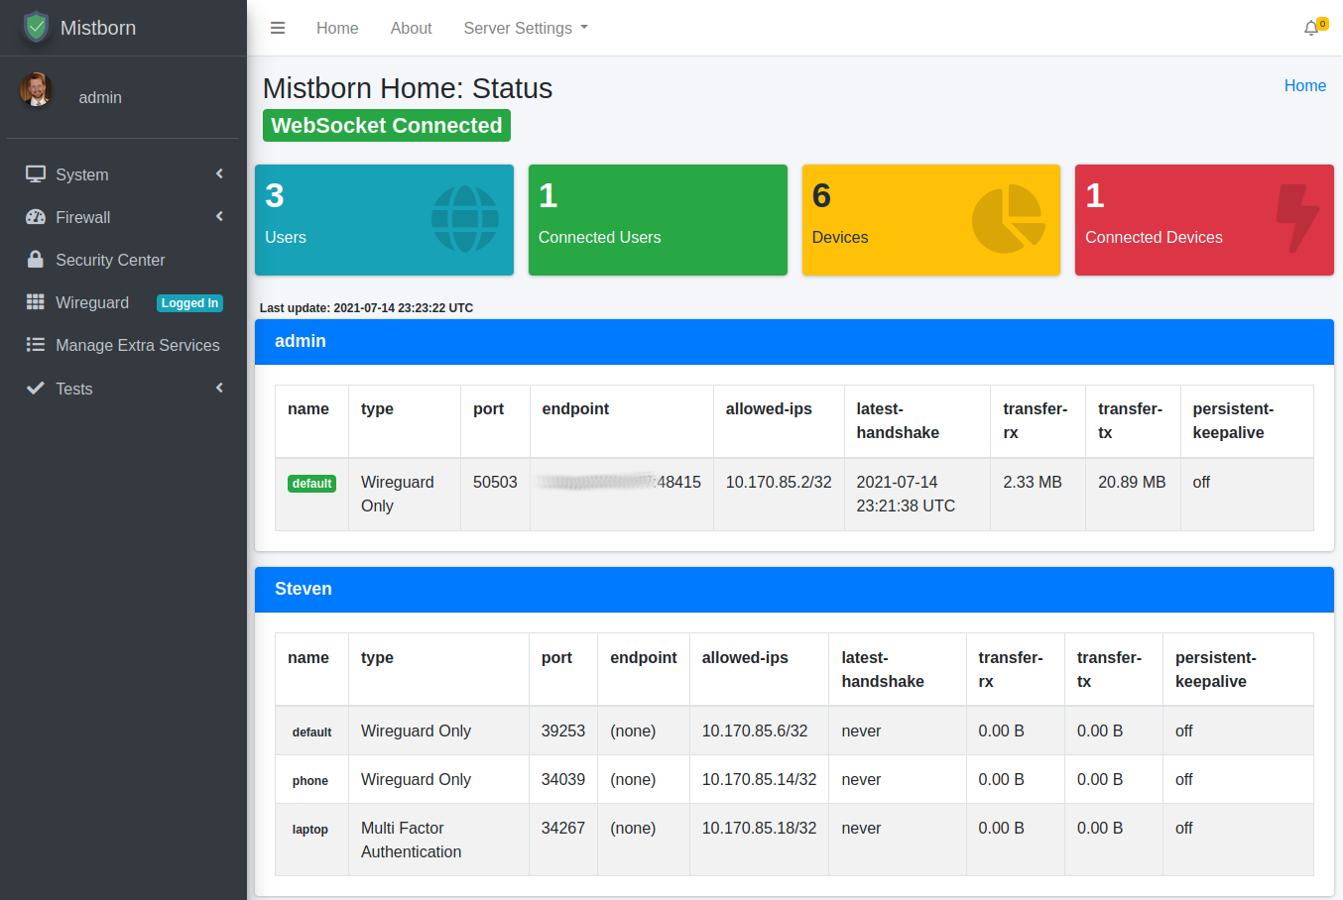Click port 34267 in Steven table

563,829
